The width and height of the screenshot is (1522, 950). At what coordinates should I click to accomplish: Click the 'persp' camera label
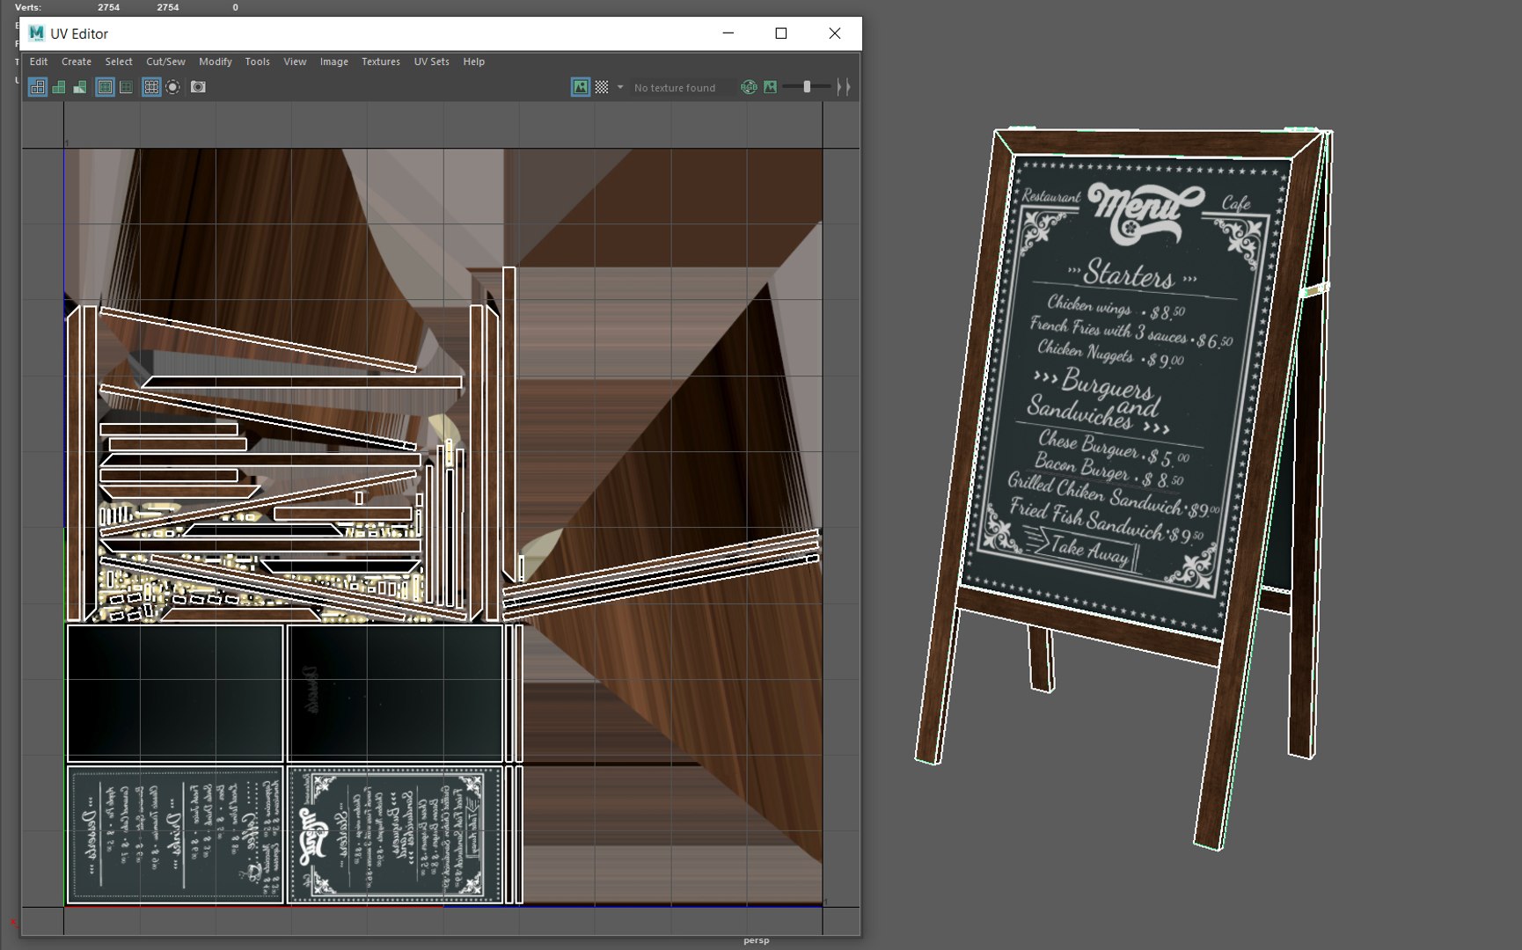click(x=757, y=940)
